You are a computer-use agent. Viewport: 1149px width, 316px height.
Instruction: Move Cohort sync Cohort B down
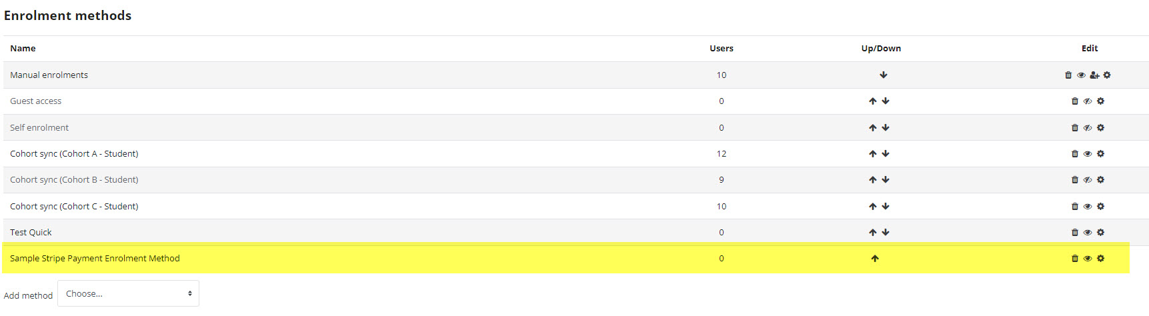tap(886, 180)
